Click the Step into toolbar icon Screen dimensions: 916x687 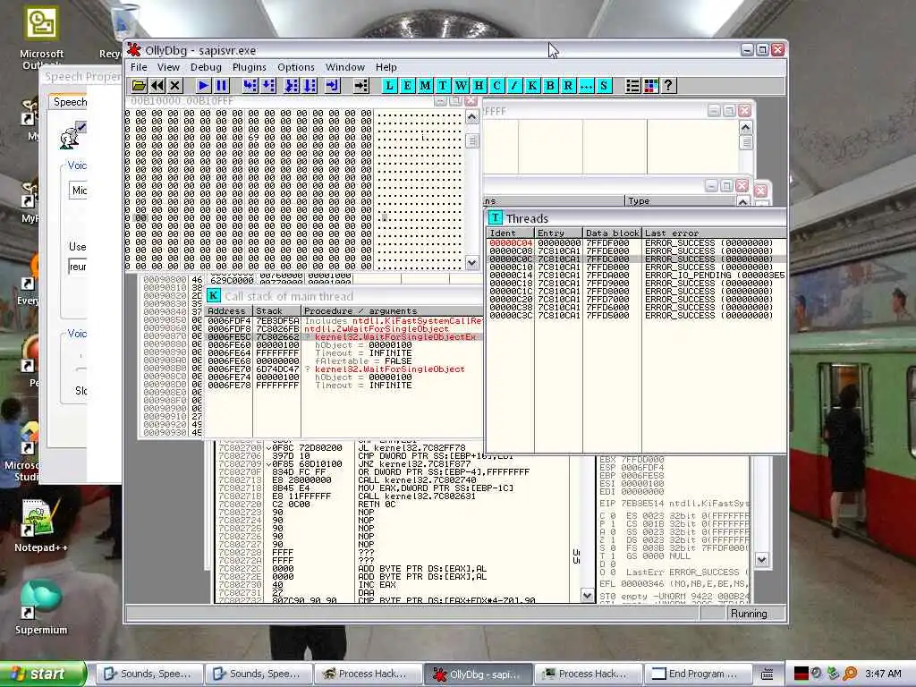pos(250,86)
